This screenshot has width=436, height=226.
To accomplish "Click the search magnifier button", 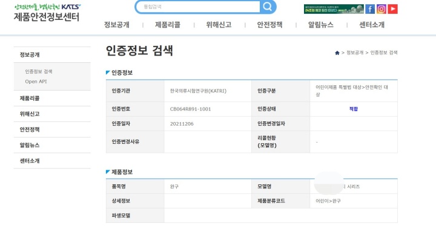I will 268,7.
